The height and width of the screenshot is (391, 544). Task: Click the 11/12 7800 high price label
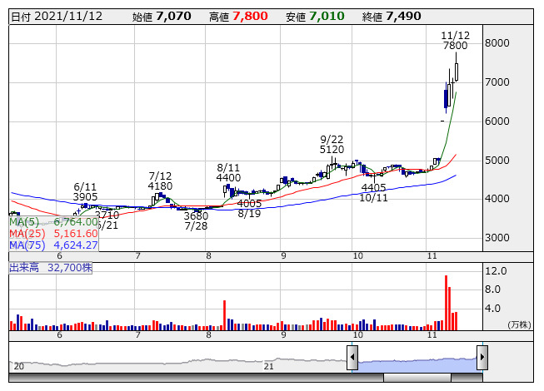455,40
